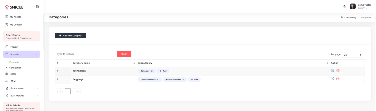Viewport: 376px width, 111px height.
Task: Delete the Jeggings category
Action: (x=338, y=79)
